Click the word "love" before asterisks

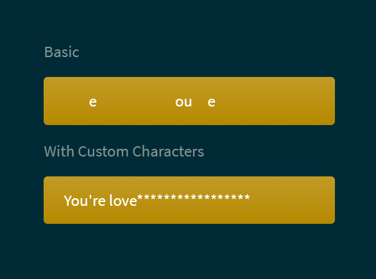[x=123, y=201]
